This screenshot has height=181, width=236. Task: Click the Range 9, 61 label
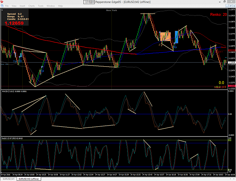15,17
